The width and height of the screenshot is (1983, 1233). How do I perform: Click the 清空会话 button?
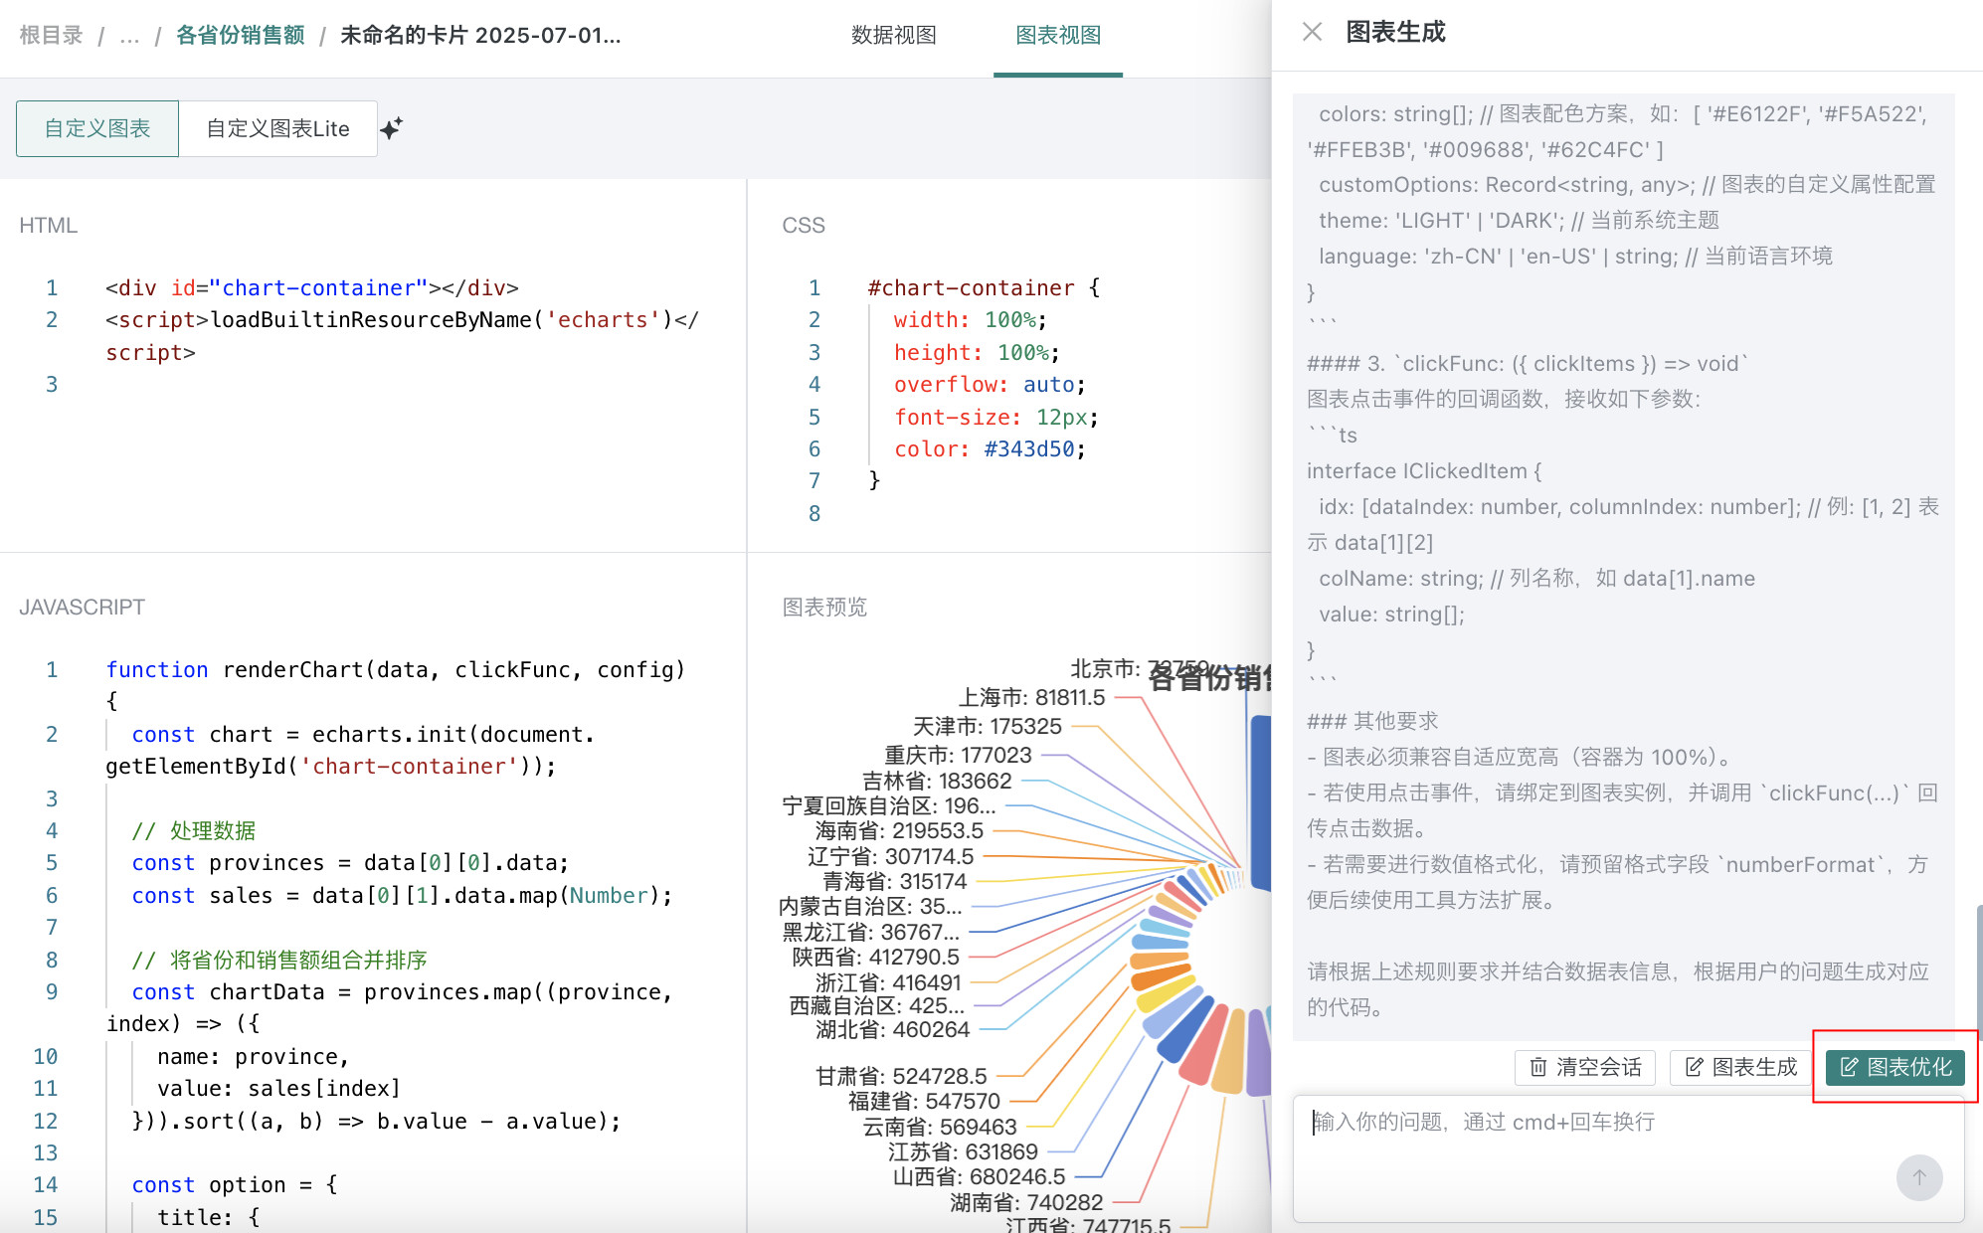coord(1585,1067)
